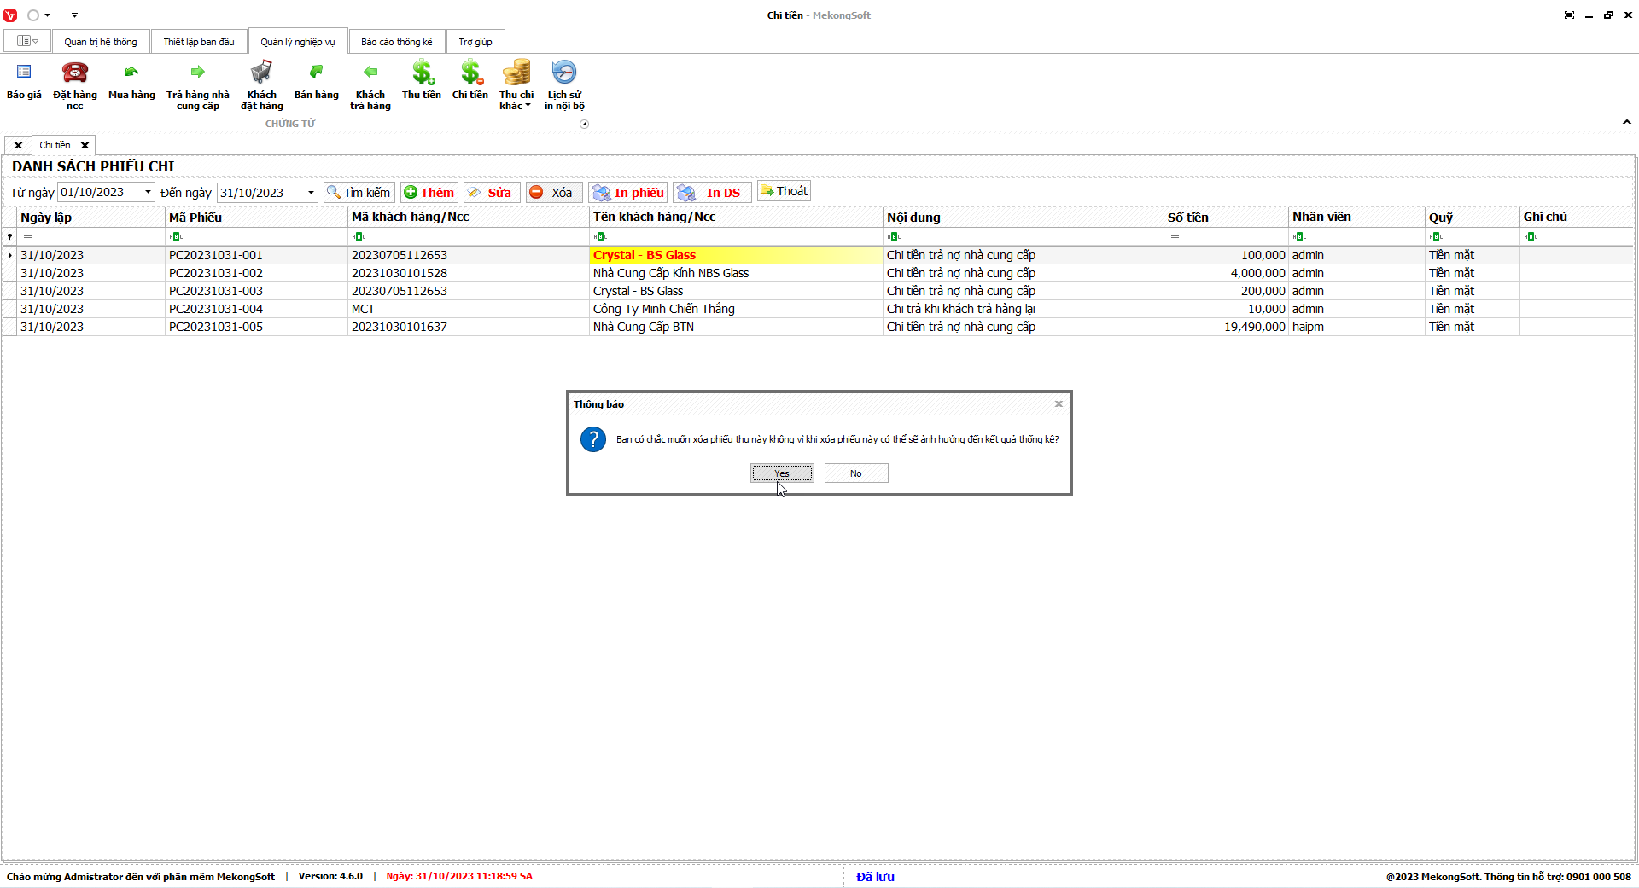The height and width of the screenshot is (888, 1639).
Task: Click the Tìm kiếm search button
Action: 359,193
